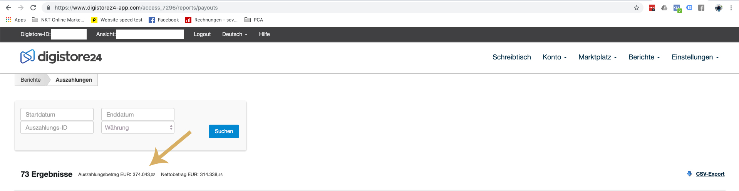Go to Schreibtisch page
The width and height of the screenshot is (739, 191).
[x=511, y=57]
